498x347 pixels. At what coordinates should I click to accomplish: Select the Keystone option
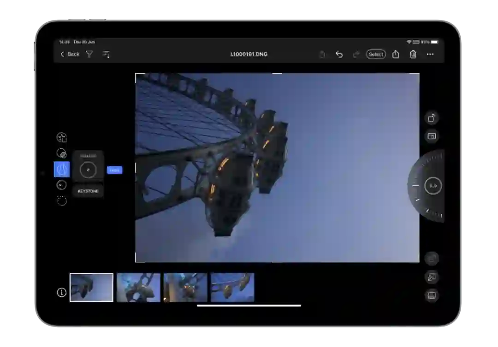click(88, 191)
